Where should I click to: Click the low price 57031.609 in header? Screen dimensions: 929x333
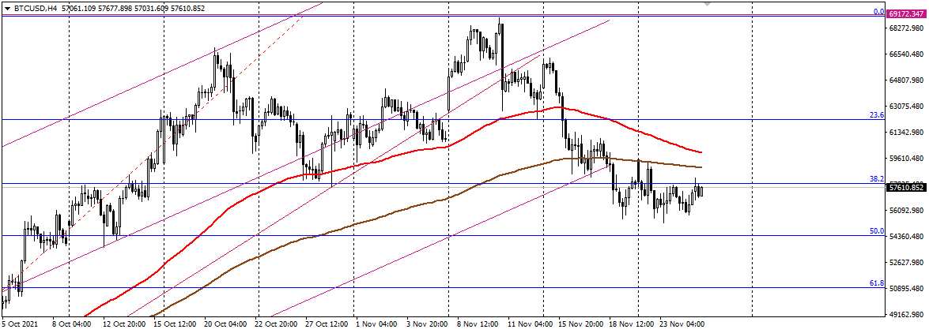[x=150, y=8]
